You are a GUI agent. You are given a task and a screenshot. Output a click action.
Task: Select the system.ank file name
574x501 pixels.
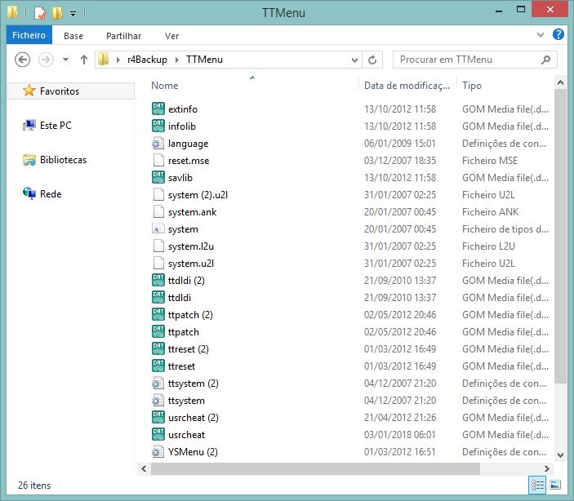pos(192,212)
